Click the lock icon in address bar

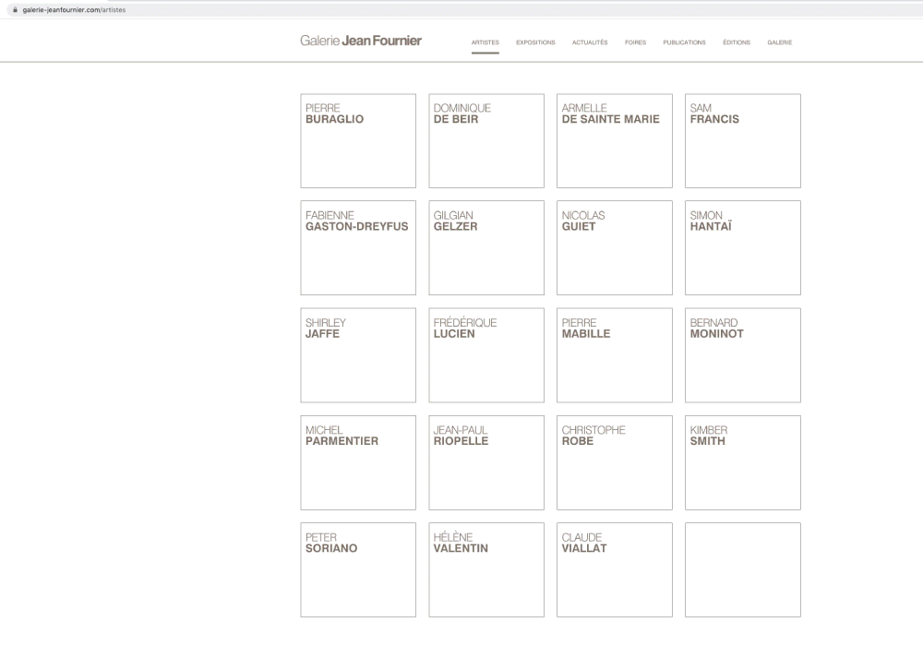[16, 9]
